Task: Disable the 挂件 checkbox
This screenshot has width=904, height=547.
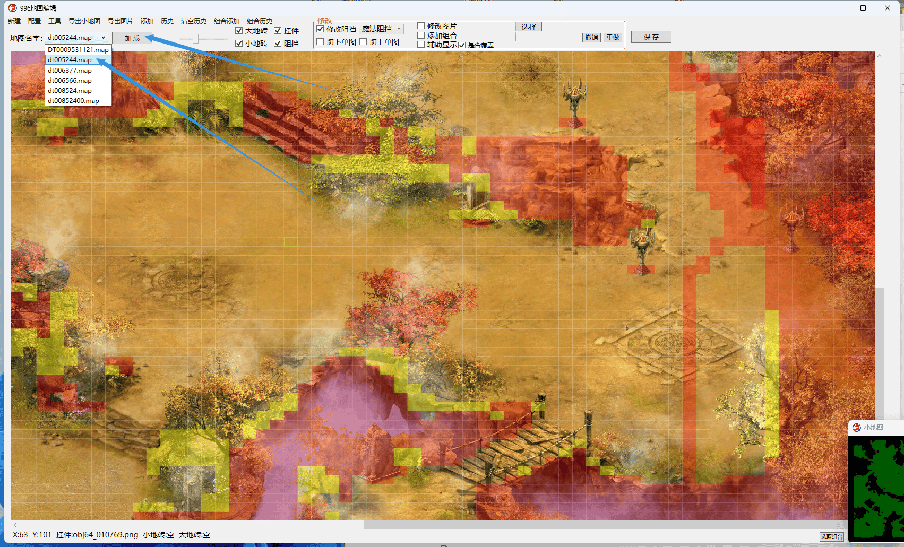Action: 278,31
